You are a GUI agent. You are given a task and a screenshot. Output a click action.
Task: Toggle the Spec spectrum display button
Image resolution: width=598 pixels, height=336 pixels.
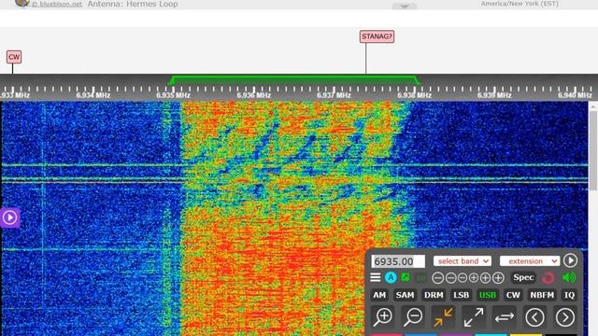[523, 278]
